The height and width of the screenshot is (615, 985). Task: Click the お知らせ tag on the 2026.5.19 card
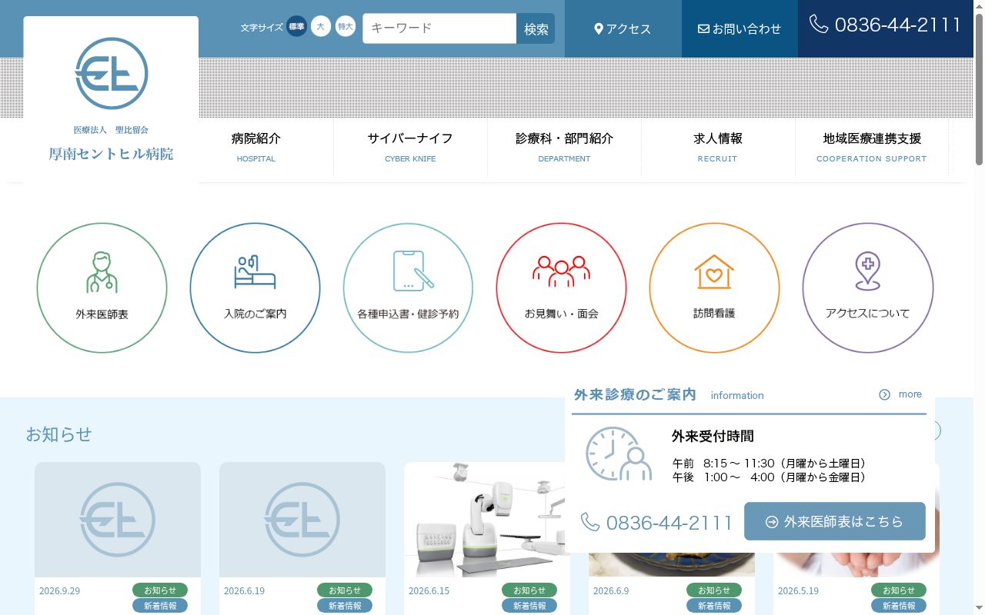pos(899,590)
